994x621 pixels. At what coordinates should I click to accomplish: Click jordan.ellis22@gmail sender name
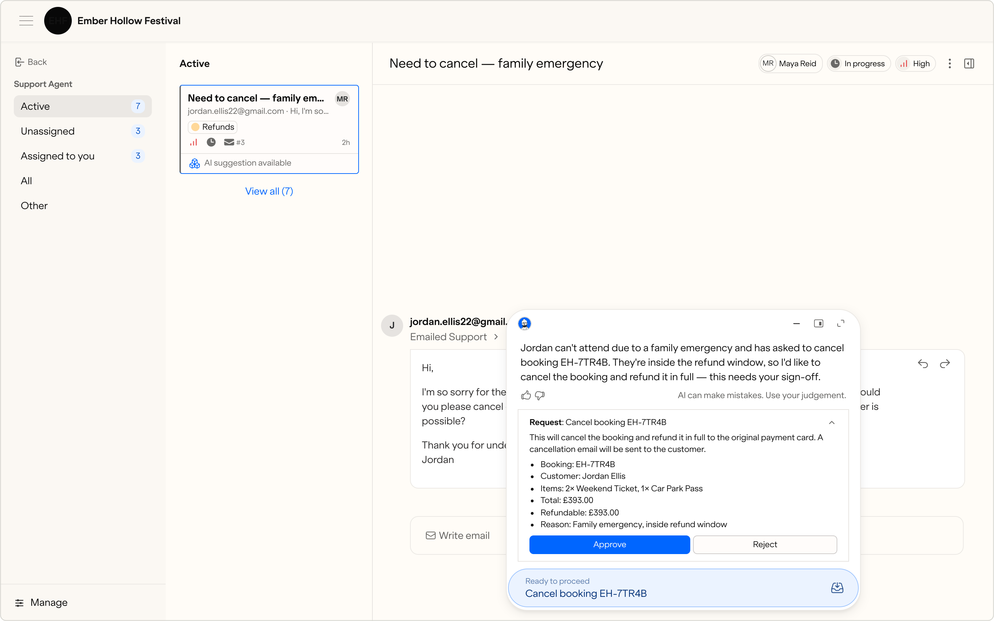[x=458, y=322]
